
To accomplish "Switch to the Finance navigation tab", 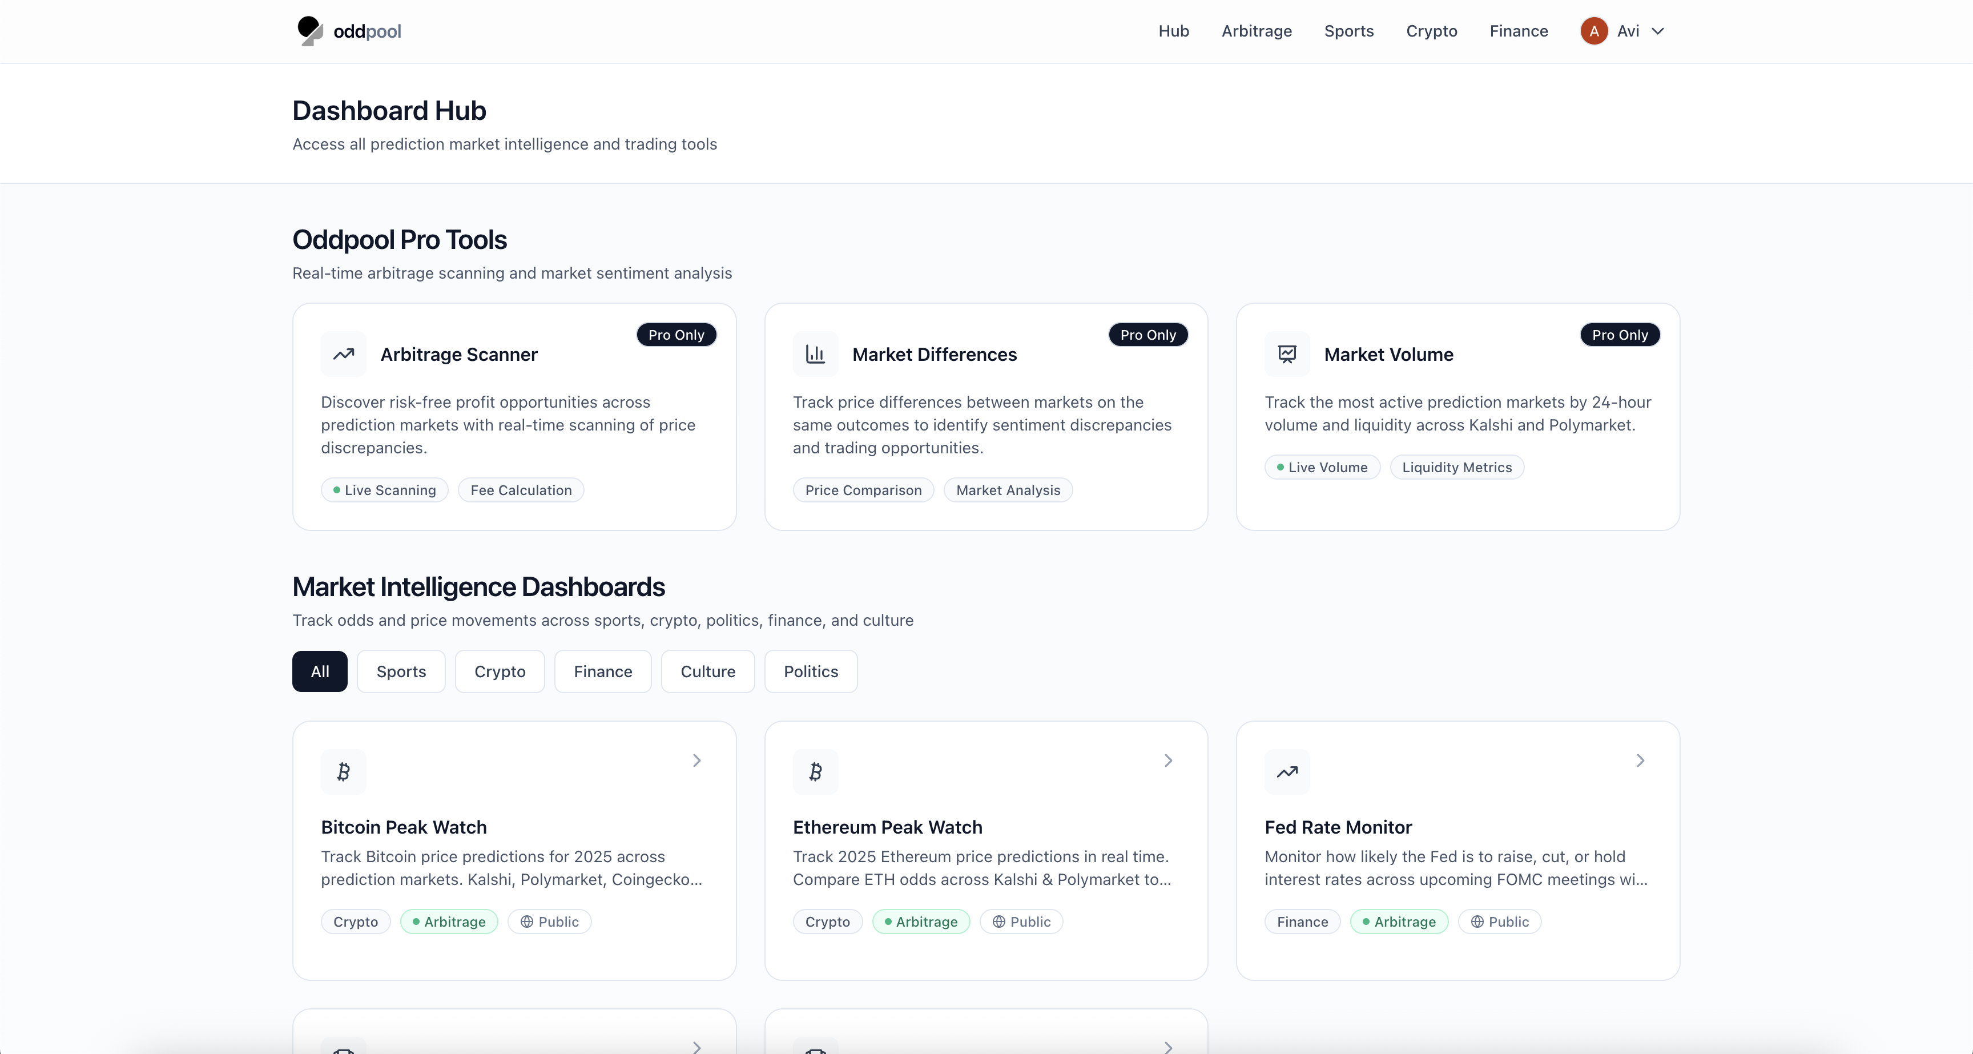I will [x=1519, y=31].
